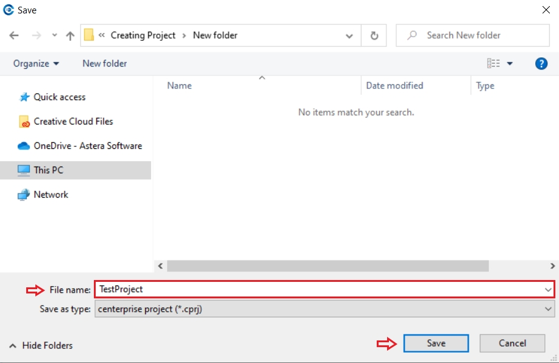Click the horizontal scrollbar in file list
Screen dimensions: 559x363
[328, 266]
